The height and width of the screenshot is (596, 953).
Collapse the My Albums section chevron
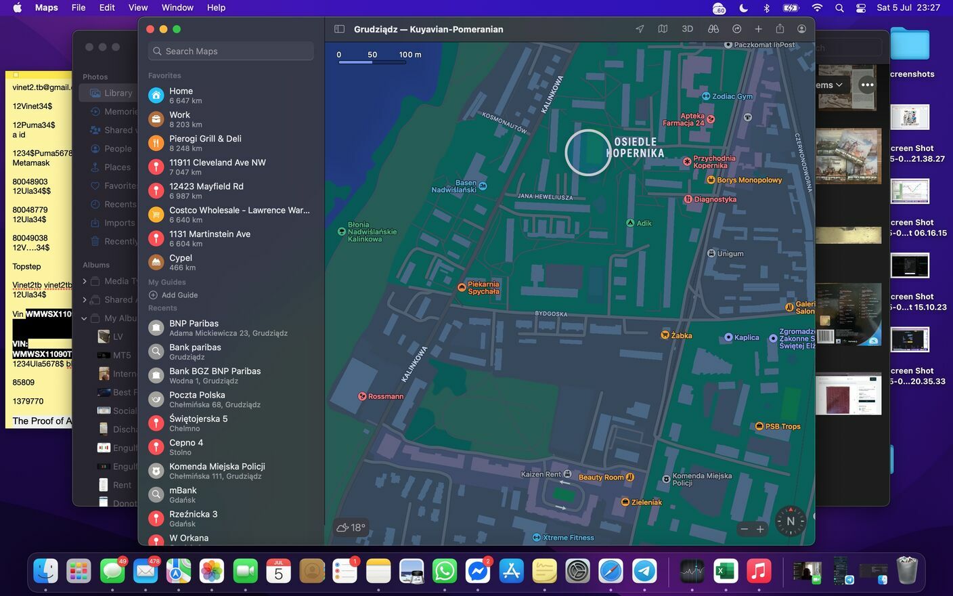pos(85,318)
